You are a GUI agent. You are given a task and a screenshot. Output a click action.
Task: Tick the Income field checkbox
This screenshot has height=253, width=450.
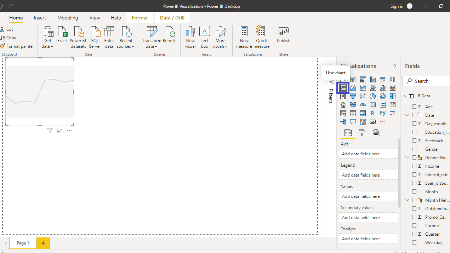[x=414, y=166]
